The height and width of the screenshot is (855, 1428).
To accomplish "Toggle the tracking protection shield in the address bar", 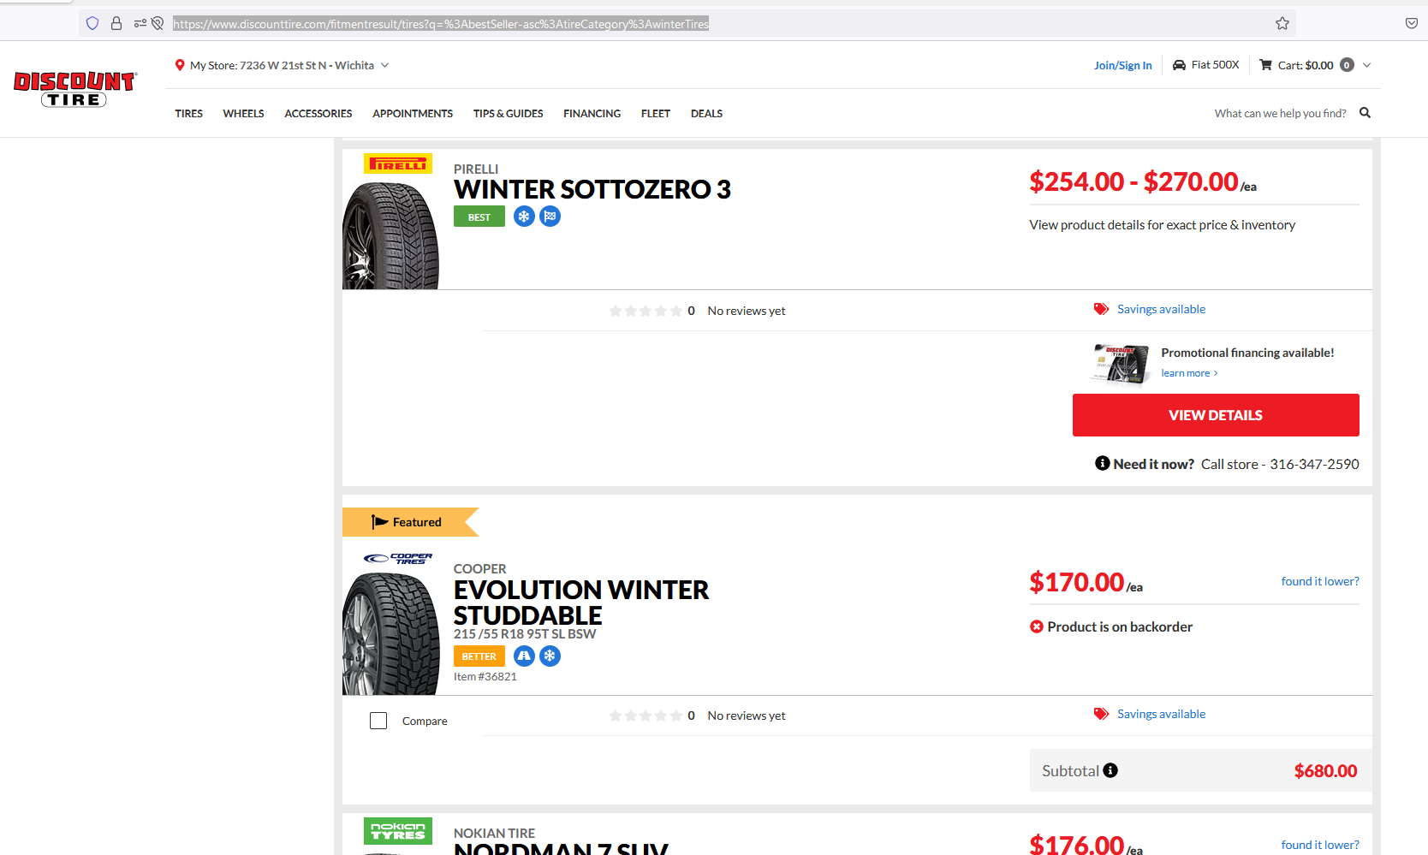I will (x=92, y=23).
